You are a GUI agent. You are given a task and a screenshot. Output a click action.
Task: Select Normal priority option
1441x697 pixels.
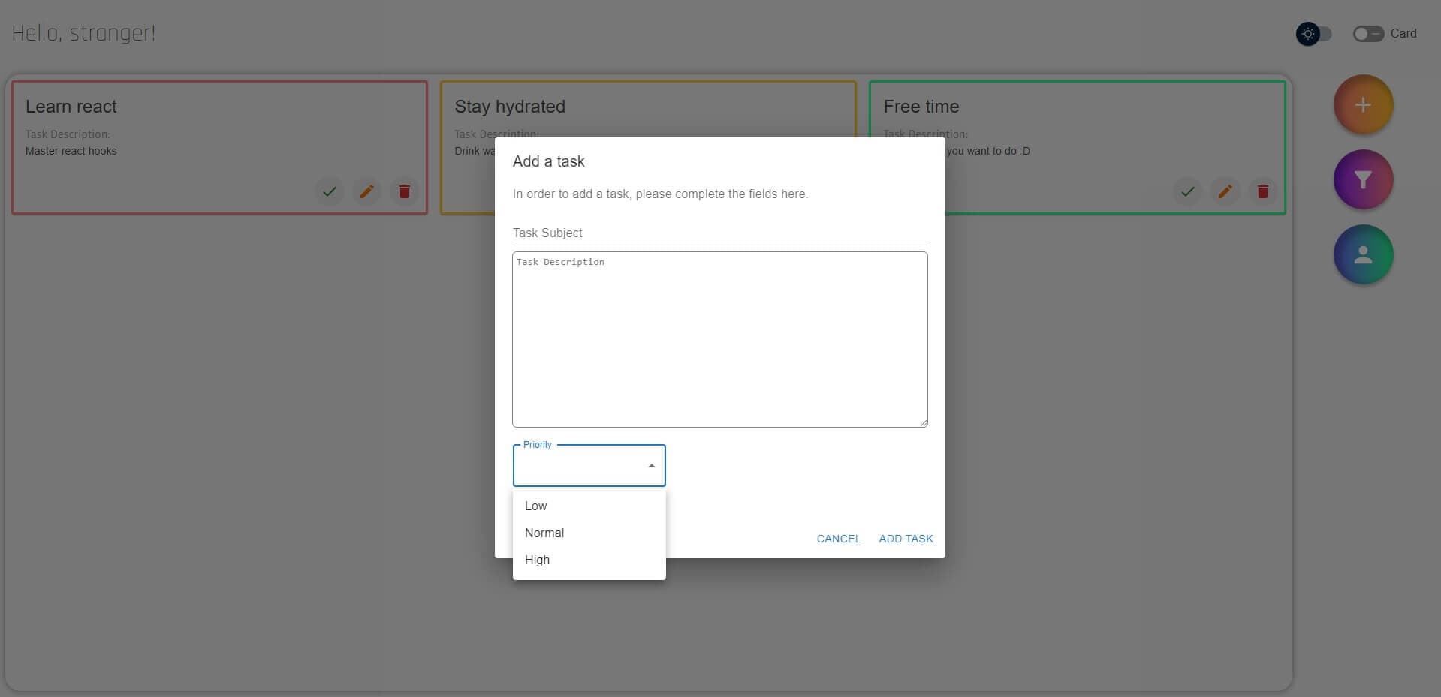589,533
